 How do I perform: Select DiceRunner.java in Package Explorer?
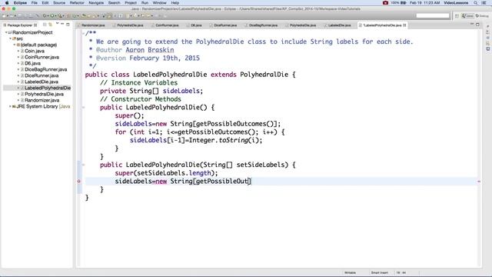pos(42,75)
